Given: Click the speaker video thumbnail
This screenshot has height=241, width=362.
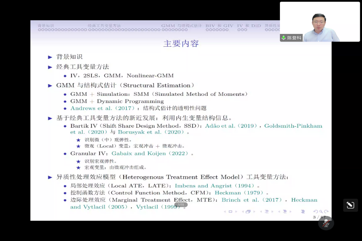Looking at the screenshot, I should coord(320,22).
